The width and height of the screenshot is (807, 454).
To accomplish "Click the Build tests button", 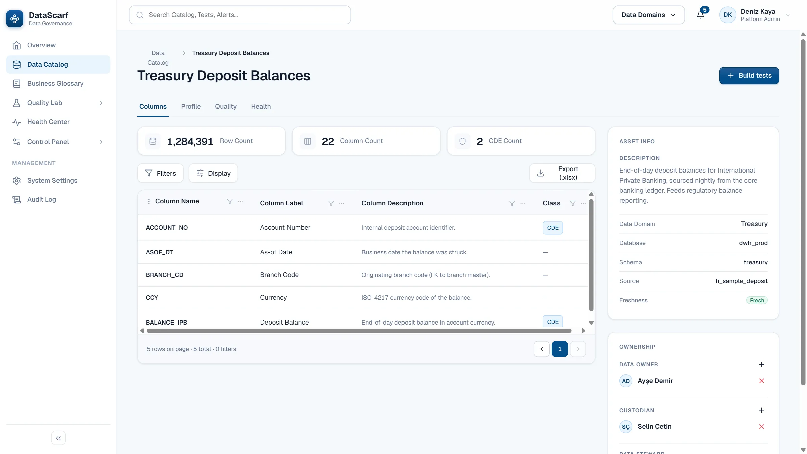I will tap(749, 75).
